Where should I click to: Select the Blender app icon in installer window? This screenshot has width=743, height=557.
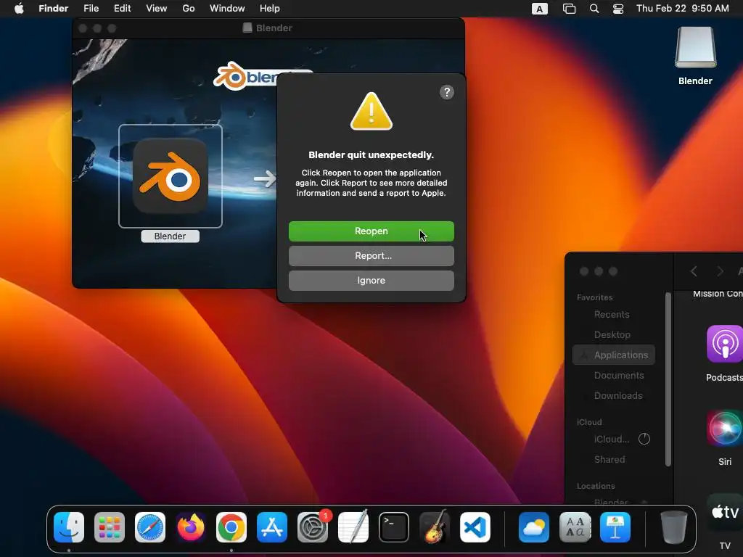[x=170, y=176]
